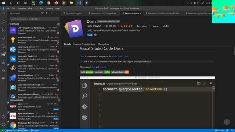Open the Windows Start menu
The width and height of the screenshot is (235, 132).
(x=3, y=3)
